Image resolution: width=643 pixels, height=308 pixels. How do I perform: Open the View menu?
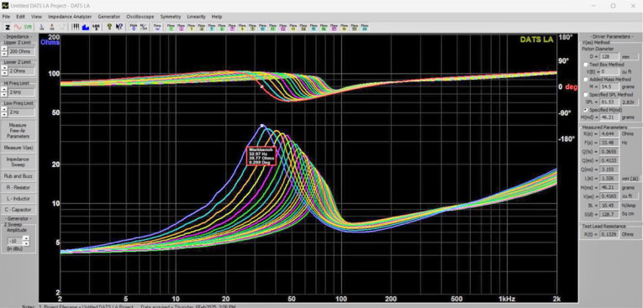pyautogui.click(x=36, y=17)
